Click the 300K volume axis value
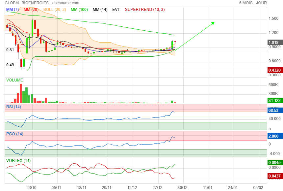The height and width of the screenshot is (191, 283). point(273,94)
